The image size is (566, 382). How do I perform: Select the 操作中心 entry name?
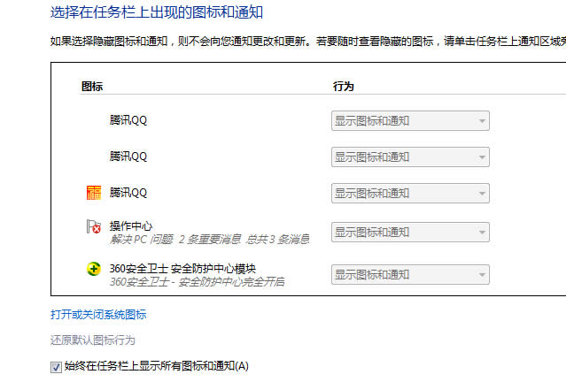(131, 226)
